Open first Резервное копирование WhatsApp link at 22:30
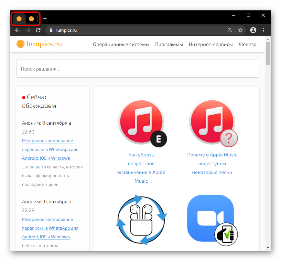Screen dimensions: 281x261 click(50, 149)
